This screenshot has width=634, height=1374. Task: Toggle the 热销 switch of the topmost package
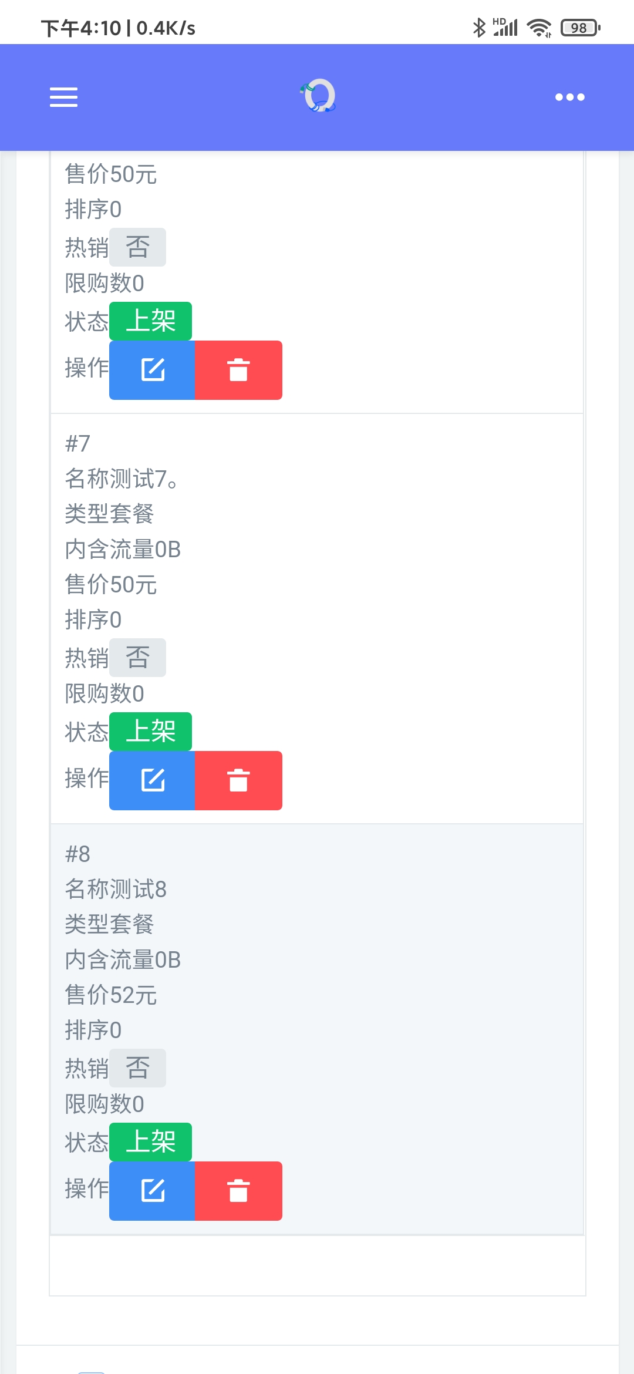(x=137, y=247)
